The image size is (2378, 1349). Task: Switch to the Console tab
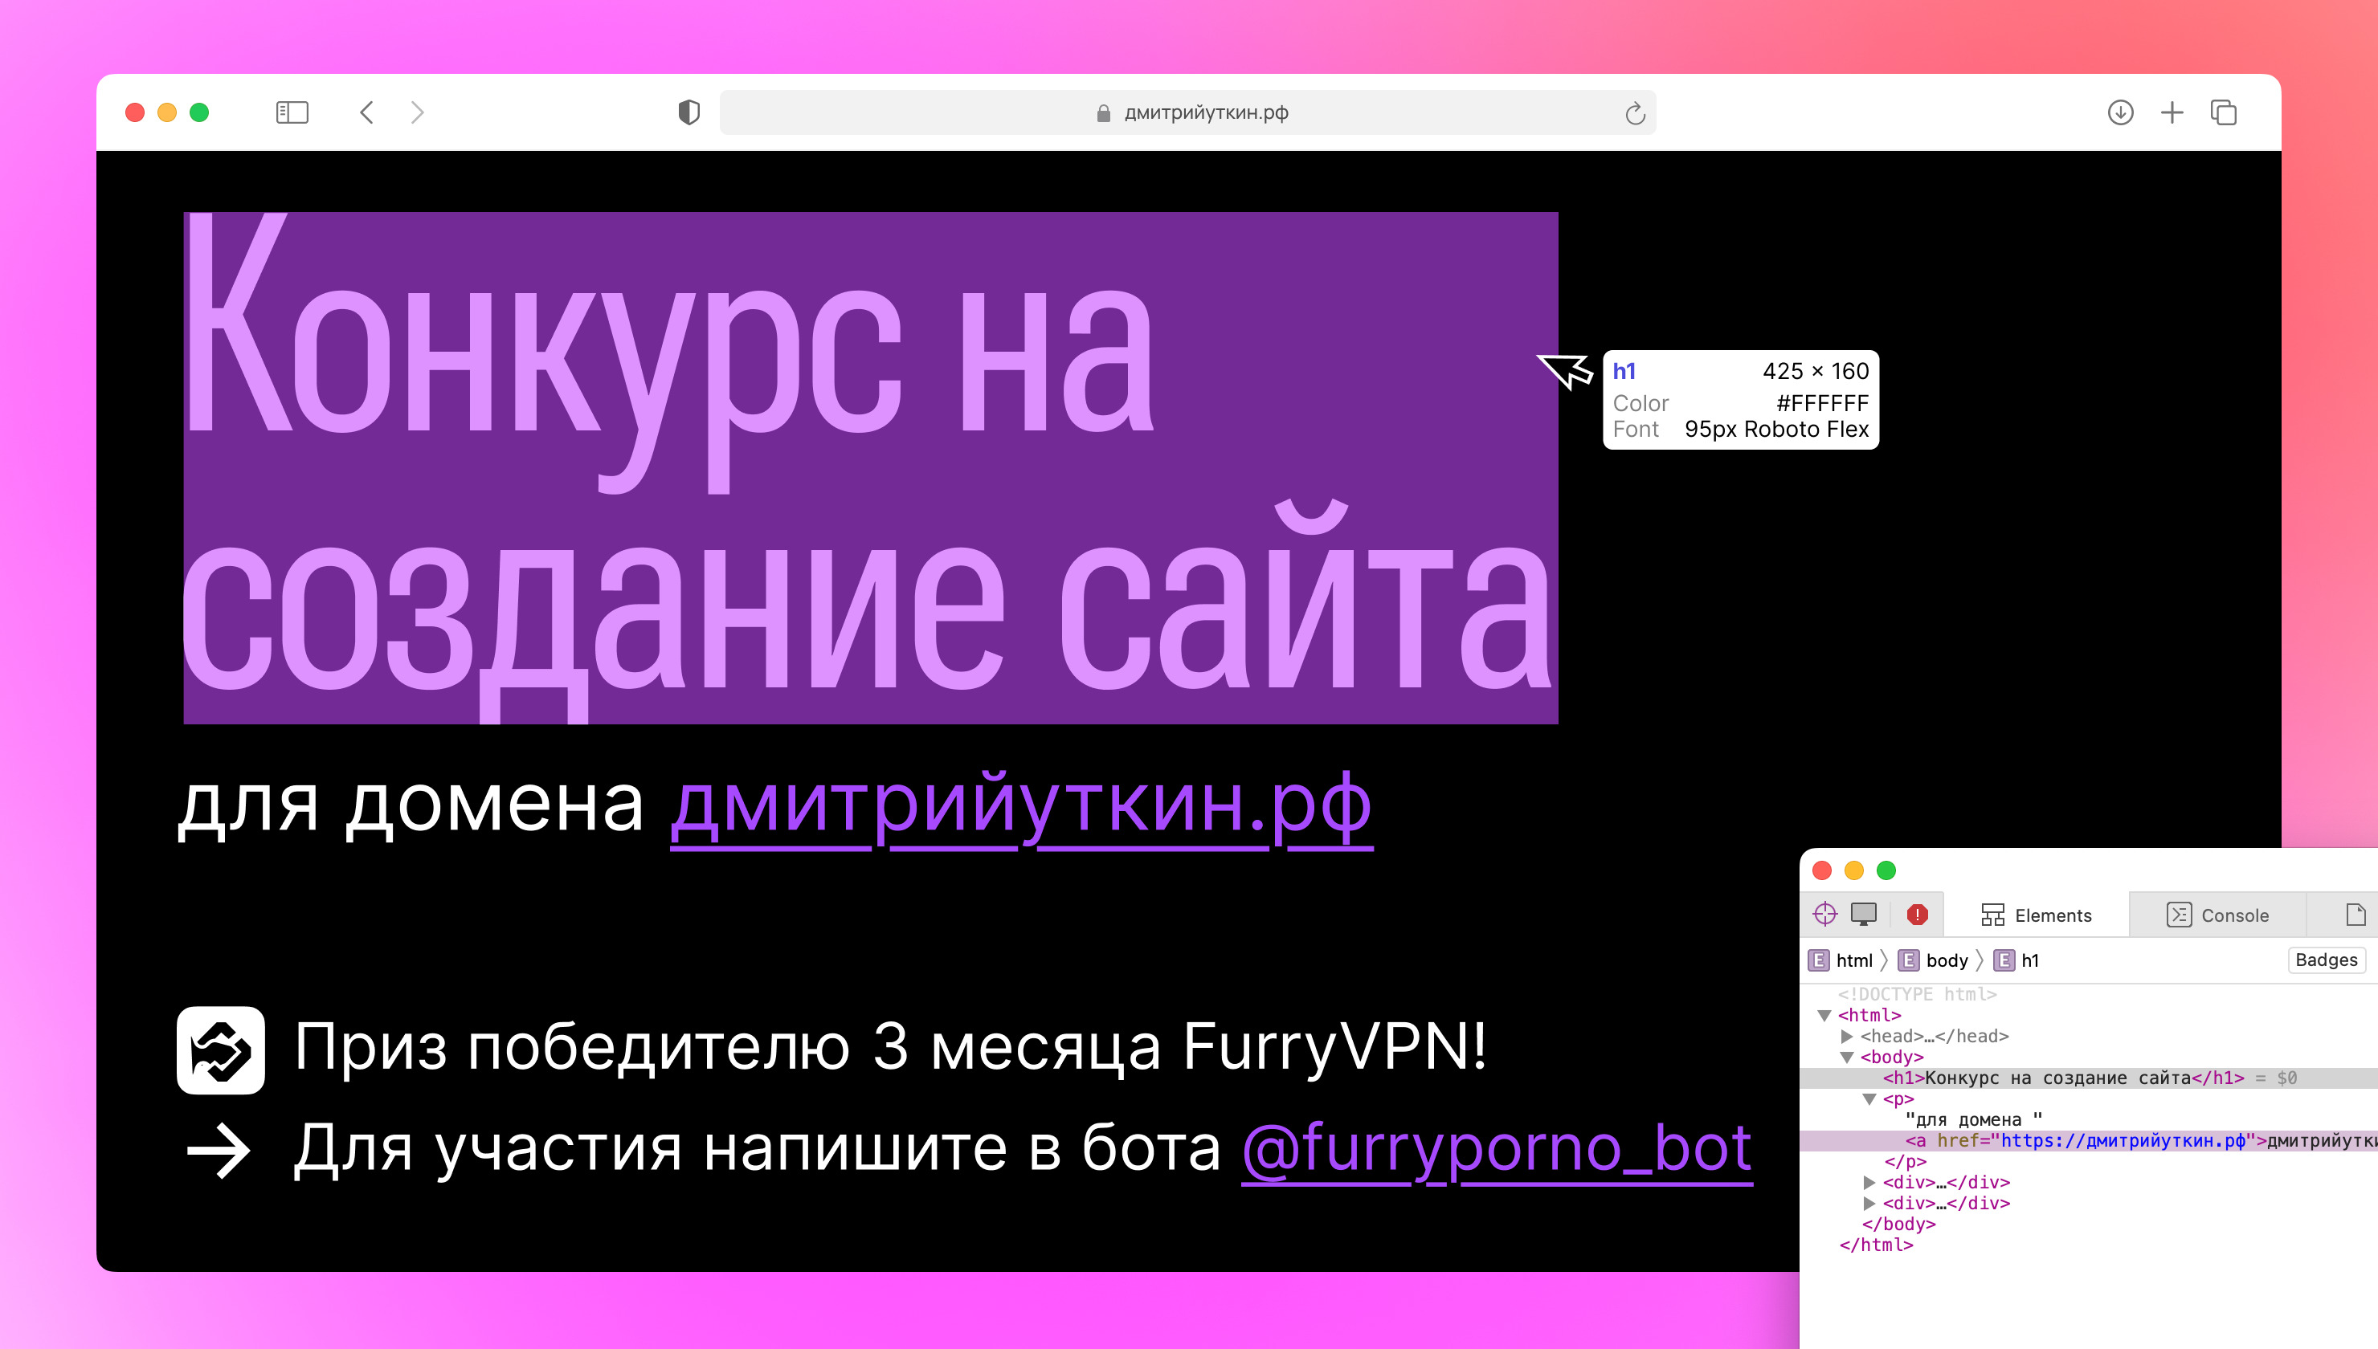2219,915
